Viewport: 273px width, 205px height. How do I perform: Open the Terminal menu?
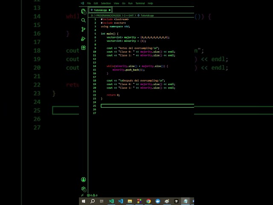point(140,3)
